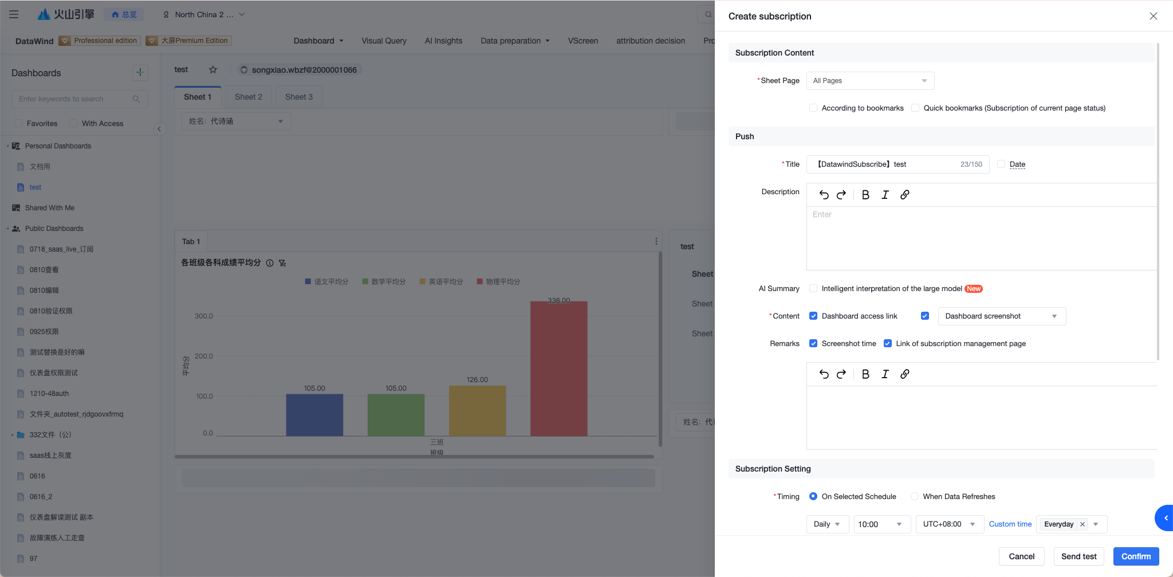Insert link using Description toolbar icon
Image resolution: width=1173 pixels, height=577 pixels.
[904, 195]
